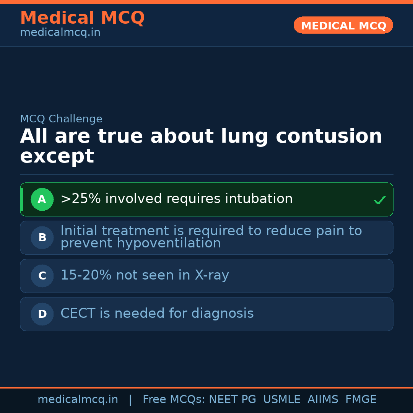The width and height of the screenshot is (413, 413).
Task: Open the medicalmcq.in link in the header
Action: pos(60,33)
